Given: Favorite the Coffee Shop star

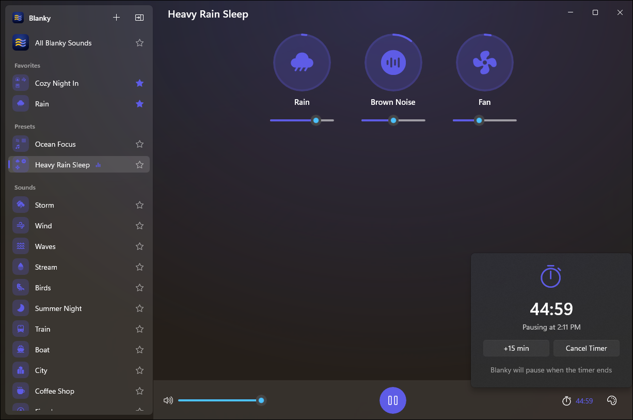Looking at the screenshot, I should [139, 391].
